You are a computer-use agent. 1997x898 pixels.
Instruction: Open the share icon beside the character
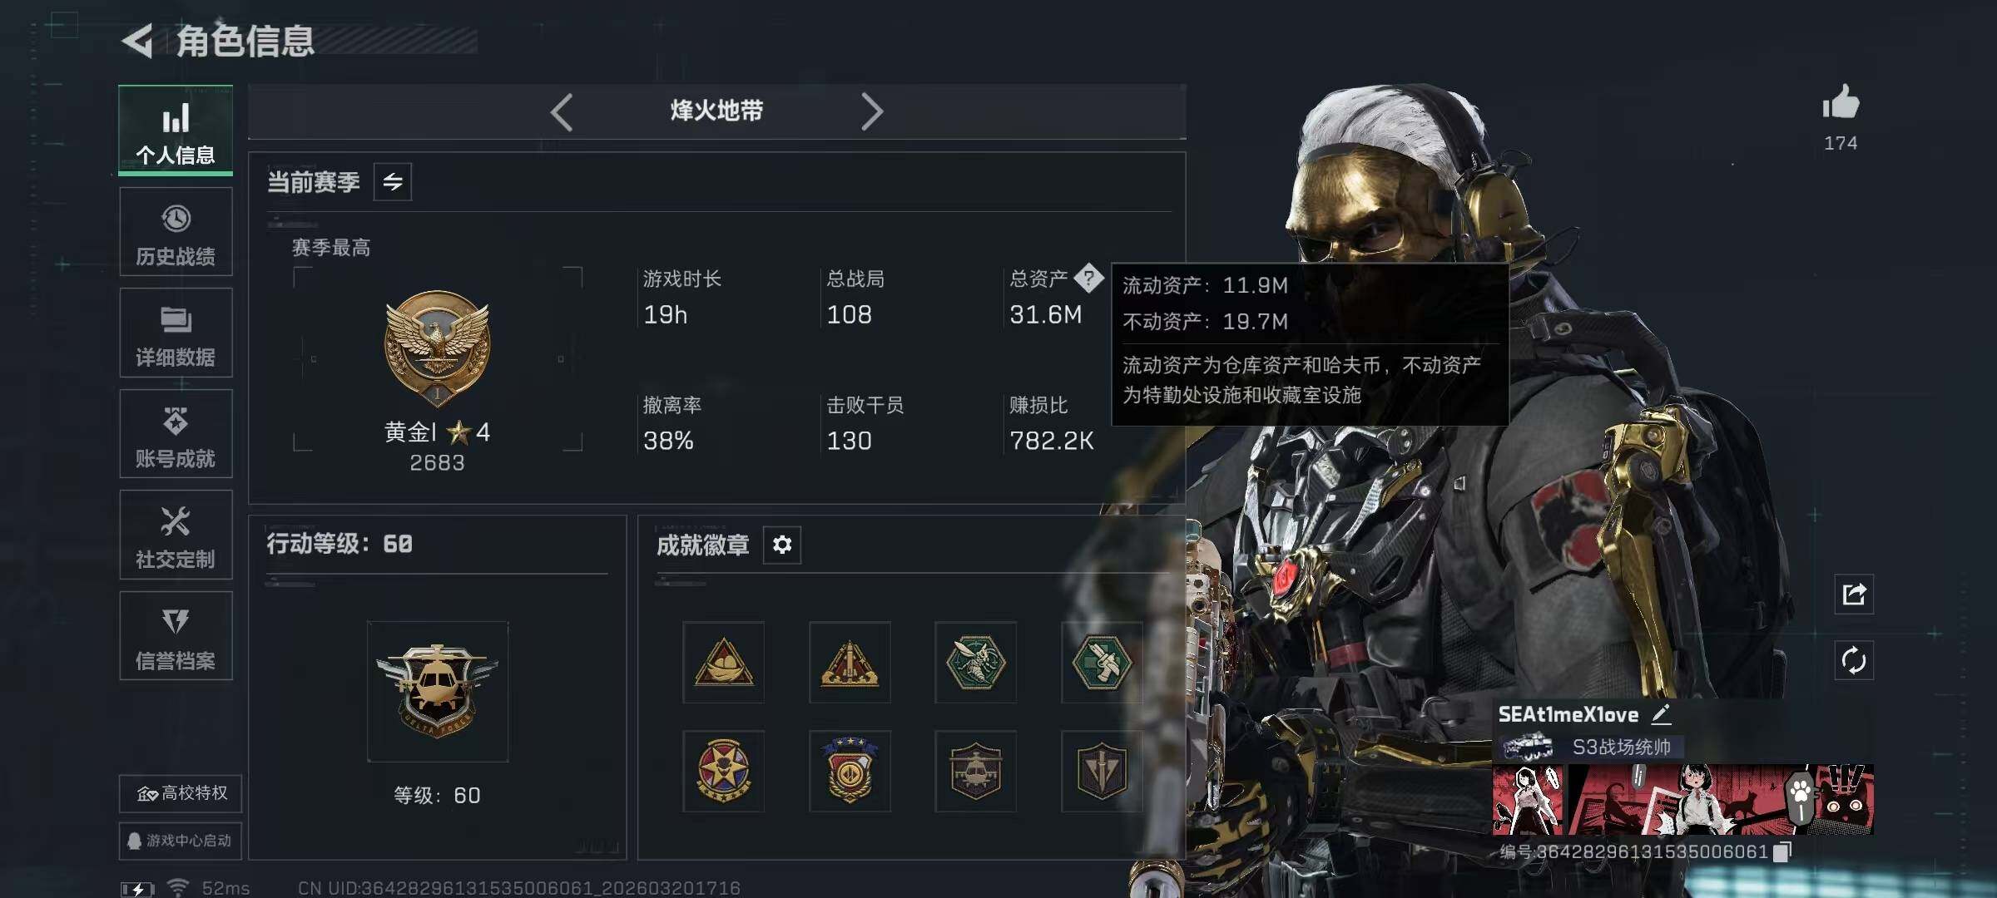click(x=1853, y=595)
